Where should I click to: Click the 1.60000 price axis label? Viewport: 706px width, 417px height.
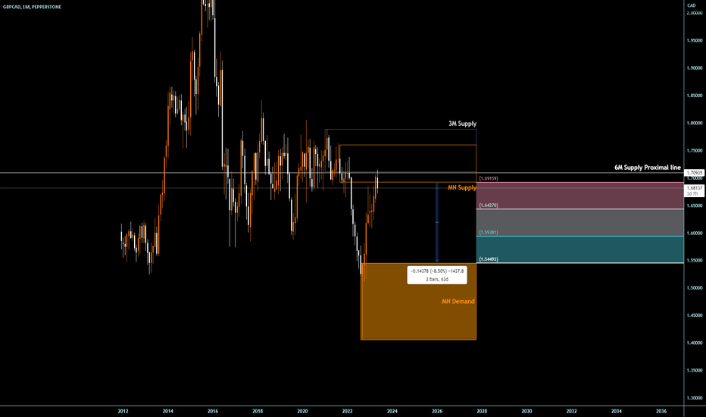point(695,233)
